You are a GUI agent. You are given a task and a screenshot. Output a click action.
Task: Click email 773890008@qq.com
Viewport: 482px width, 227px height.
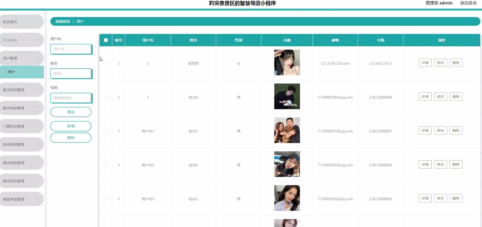click(335, 97)
